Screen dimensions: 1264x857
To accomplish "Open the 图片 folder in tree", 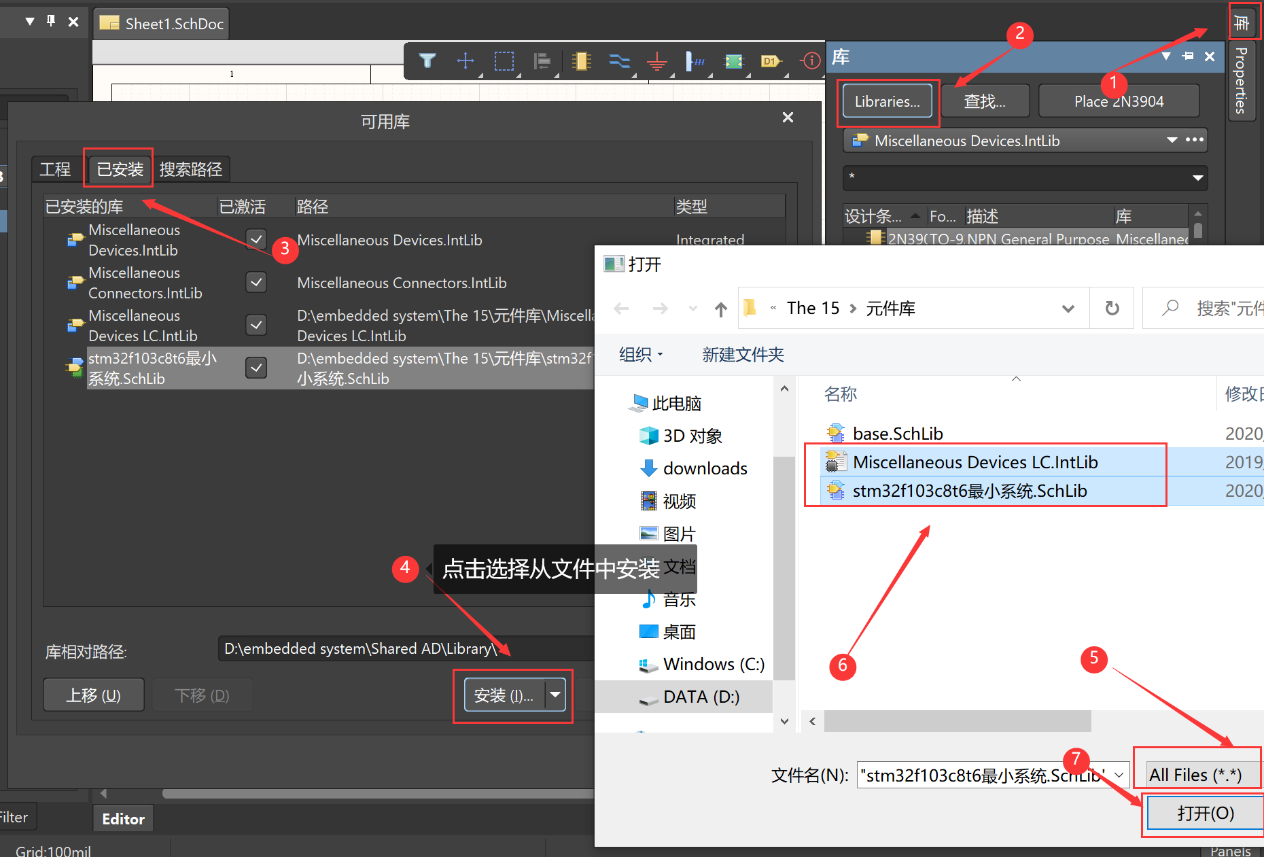I will point(668,534).
